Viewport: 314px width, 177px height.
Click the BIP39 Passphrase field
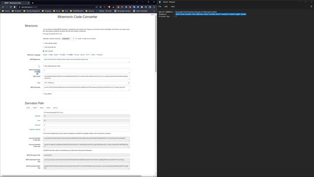pyautogui.click(x=86, y=71)
